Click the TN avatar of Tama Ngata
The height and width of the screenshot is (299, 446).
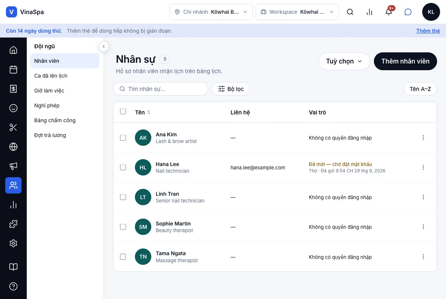(x=143, y=257)
